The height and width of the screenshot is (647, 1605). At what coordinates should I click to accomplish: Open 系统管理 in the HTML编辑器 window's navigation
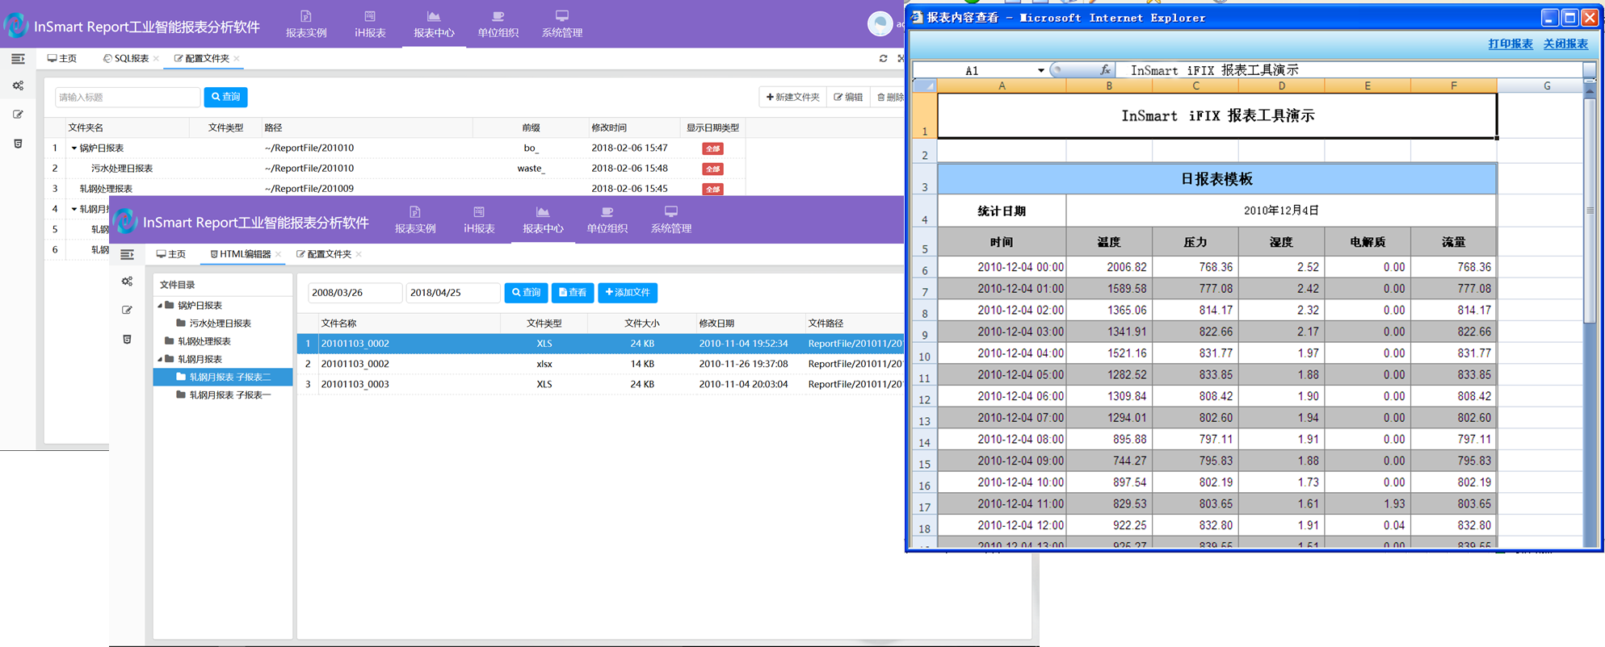pos(670,220)
